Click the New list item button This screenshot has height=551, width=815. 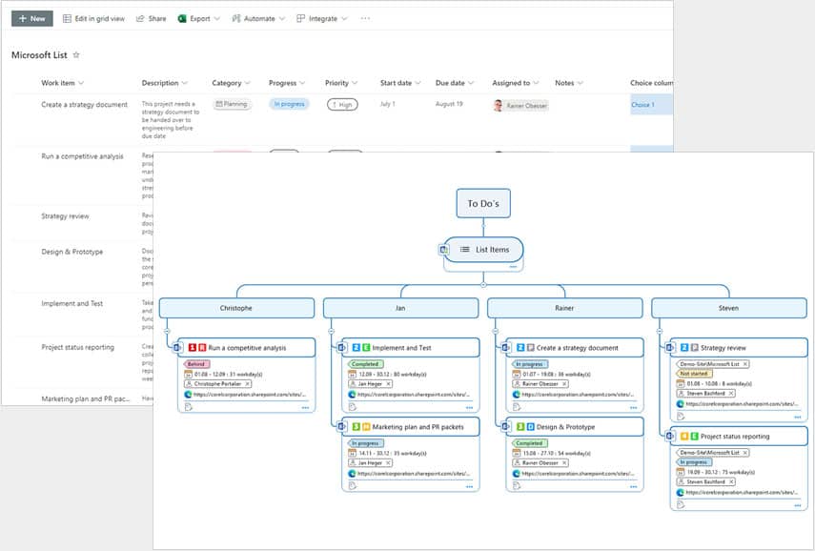click(31, 18)
